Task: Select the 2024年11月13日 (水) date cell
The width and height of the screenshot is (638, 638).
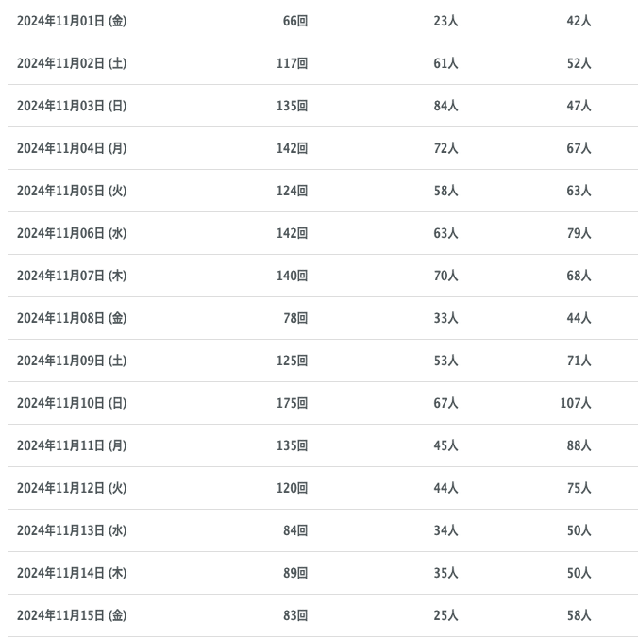Action: 72,530
